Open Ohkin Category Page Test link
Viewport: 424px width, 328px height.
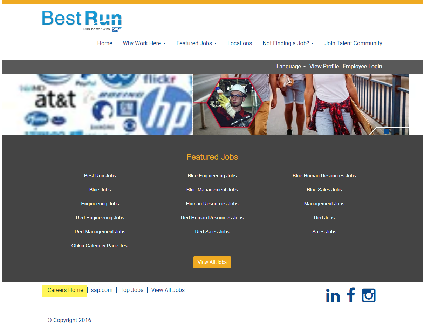100,246
